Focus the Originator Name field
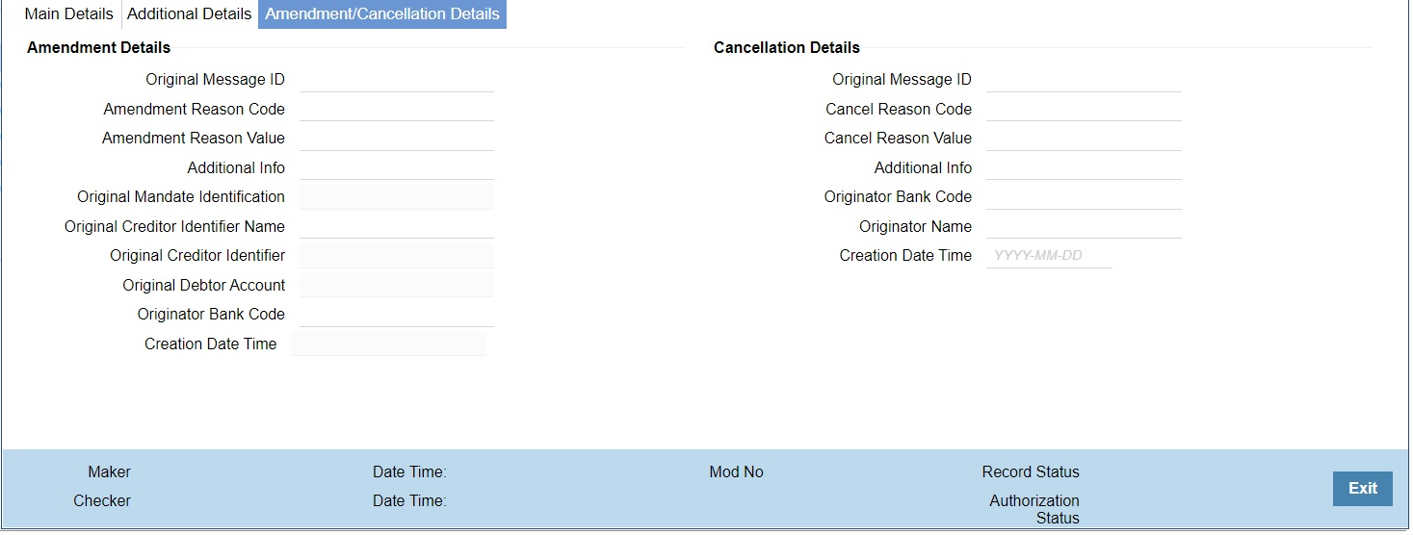Viewport: 1413px width, 535px height. pos(1084,226)
